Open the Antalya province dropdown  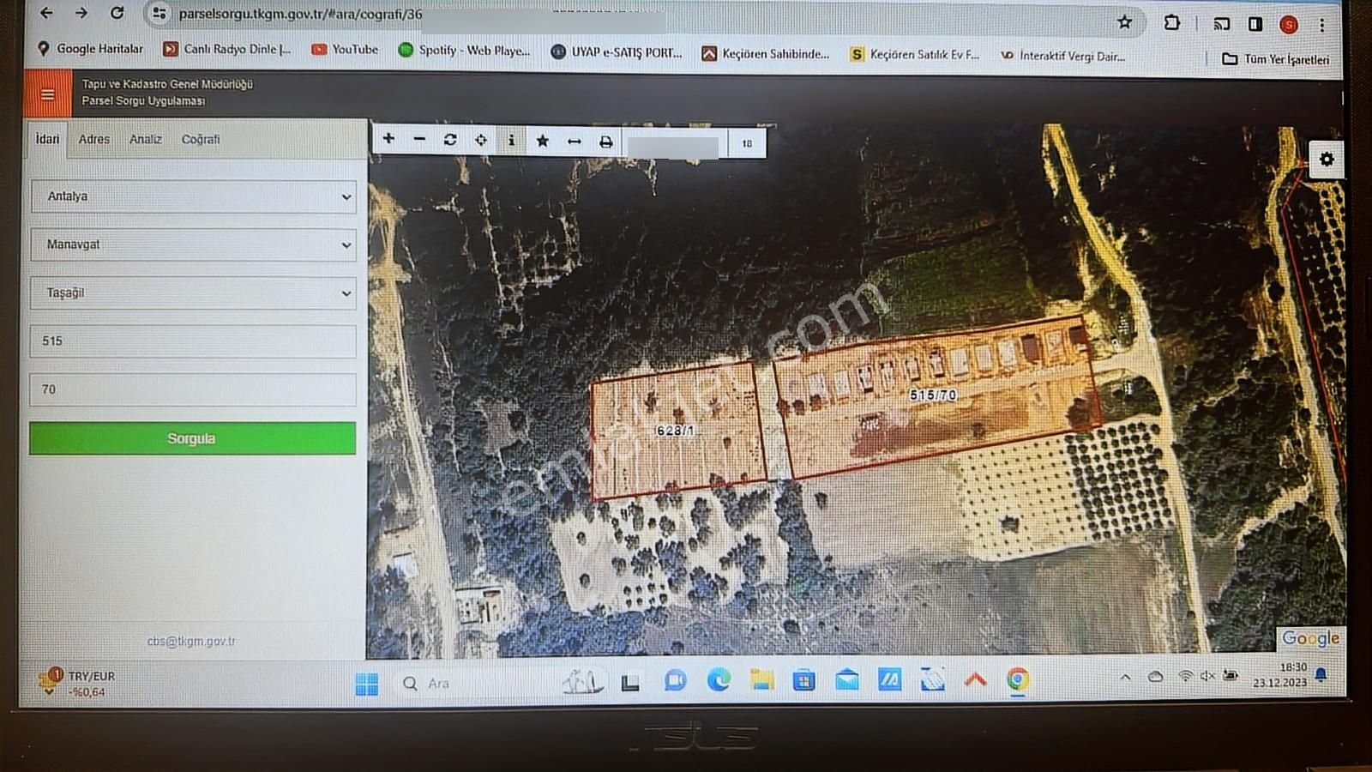point(193,196)
